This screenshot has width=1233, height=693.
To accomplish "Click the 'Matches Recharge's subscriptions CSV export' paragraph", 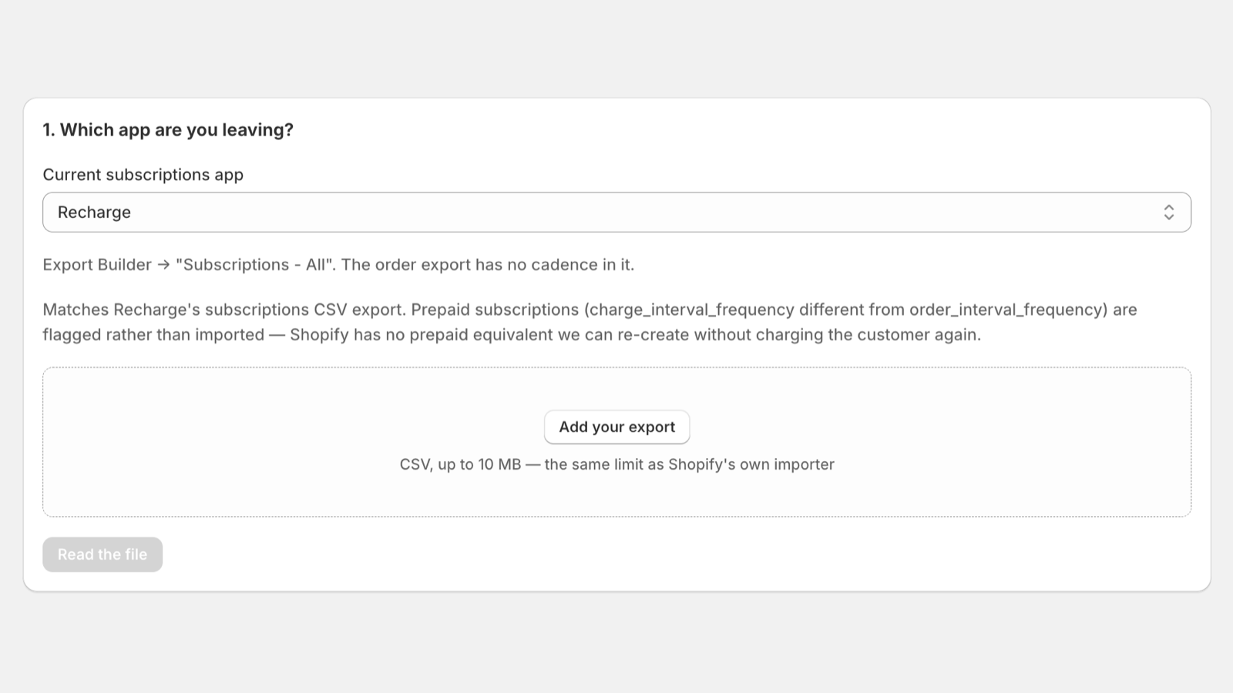I will 590,322.
